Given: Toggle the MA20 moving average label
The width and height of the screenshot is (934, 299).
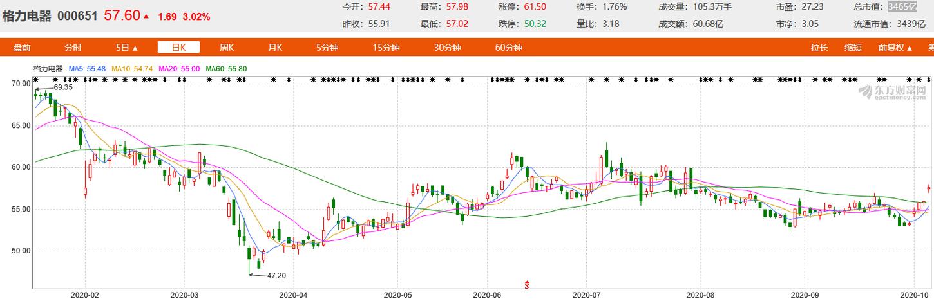Looking at the screenshot, I should 175,68.
